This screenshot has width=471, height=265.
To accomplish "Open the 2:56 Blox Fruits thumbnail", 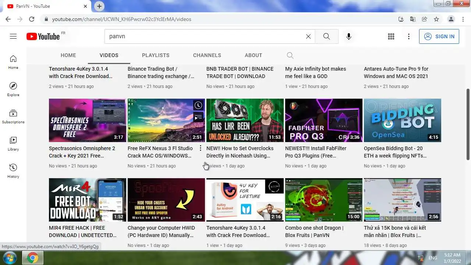I will click(x=403, y=200).
